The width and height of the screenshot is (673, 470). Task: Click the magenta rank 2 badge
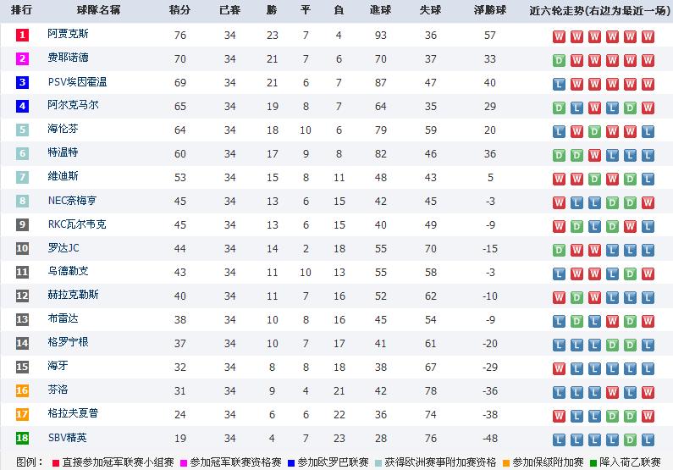point(22,58)
